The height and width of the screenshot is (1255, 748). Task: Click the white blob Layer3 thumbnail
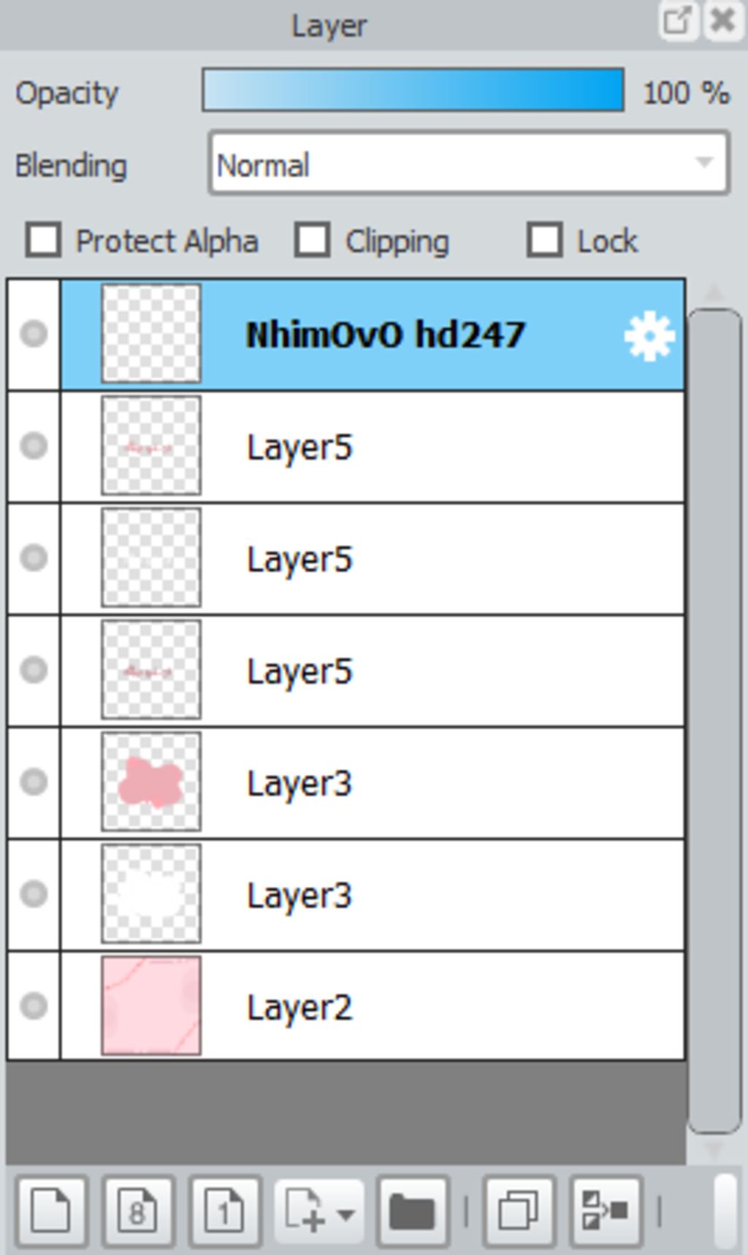[151, 894]
